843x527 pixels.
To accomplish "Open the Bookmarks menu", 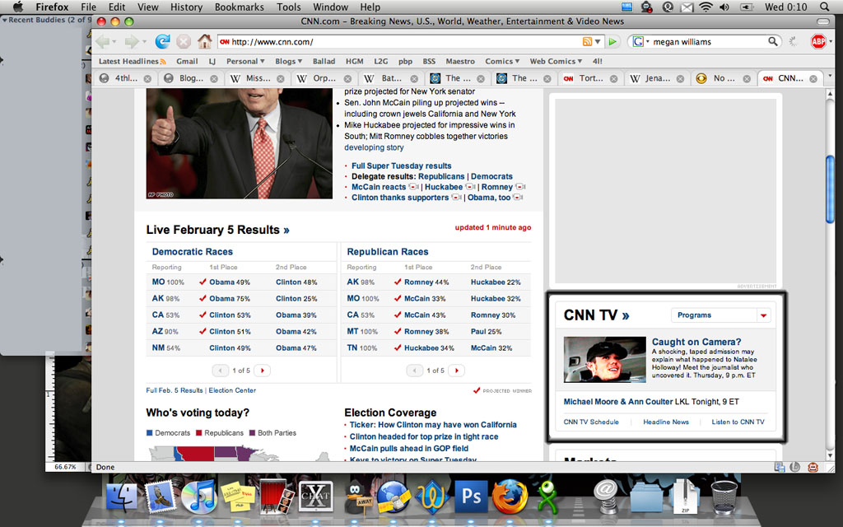I will click(x=240, y=7).
